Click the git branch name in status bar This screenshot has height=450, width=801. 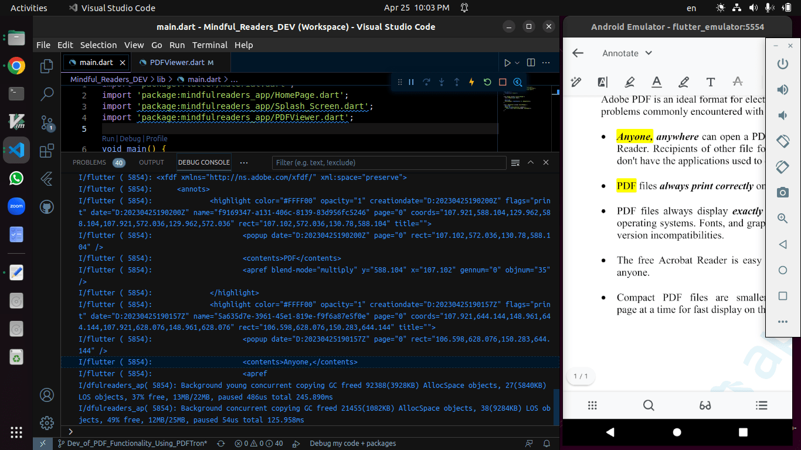132,444
